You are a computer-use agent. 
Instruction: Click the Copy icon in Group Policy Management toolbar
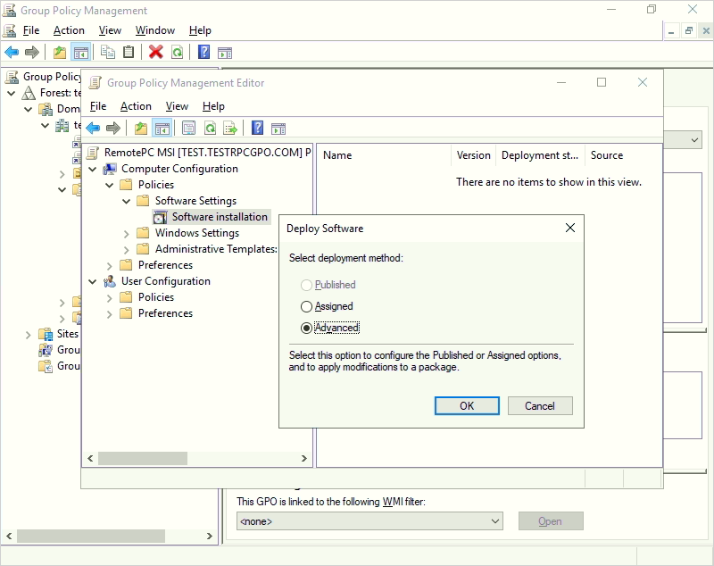[x=108, y=52]
